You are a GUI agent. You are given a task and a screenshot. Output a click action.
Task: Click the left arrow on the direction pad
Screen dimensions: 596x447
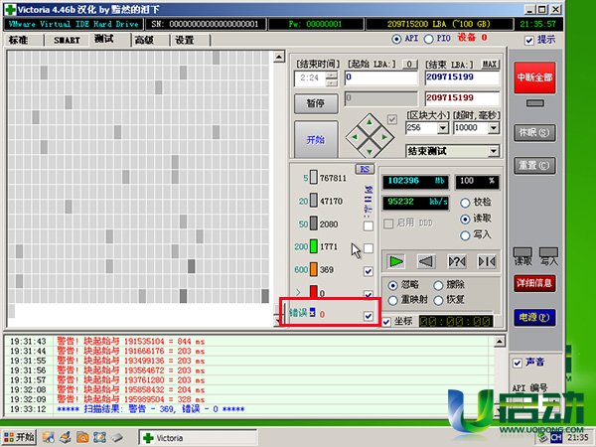355,136
